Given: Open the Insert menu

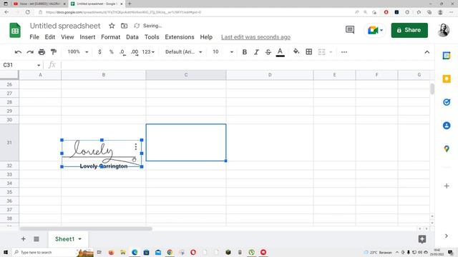Looking at the screenshot, I should 87,37.
